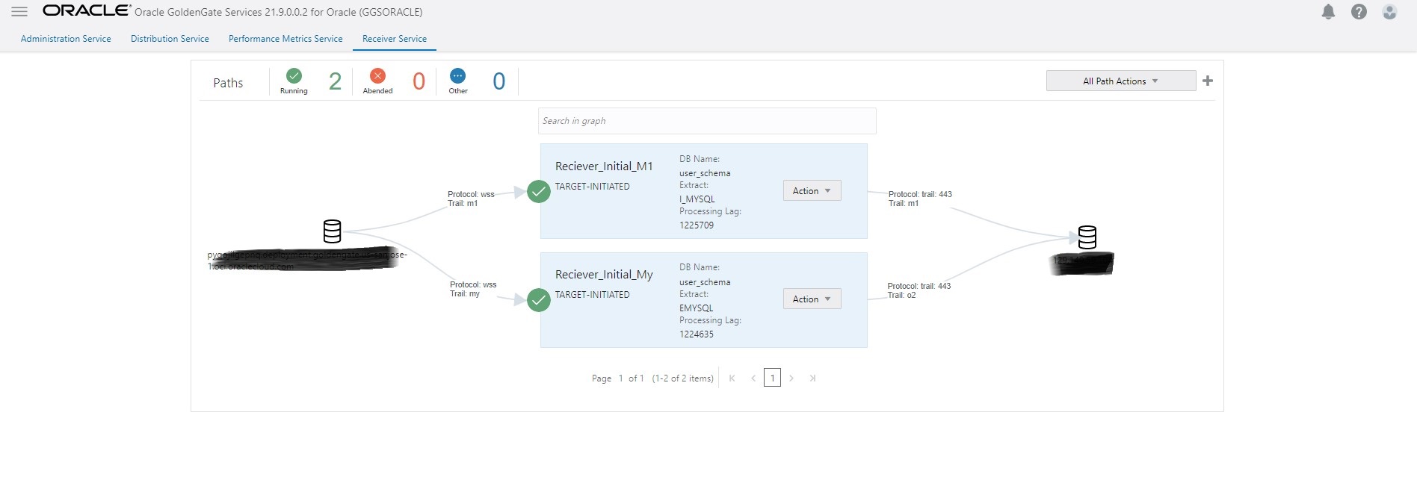Click the blue Other status icon
The height and width of the screenshot is (480, 1417).
click(457, 76)
